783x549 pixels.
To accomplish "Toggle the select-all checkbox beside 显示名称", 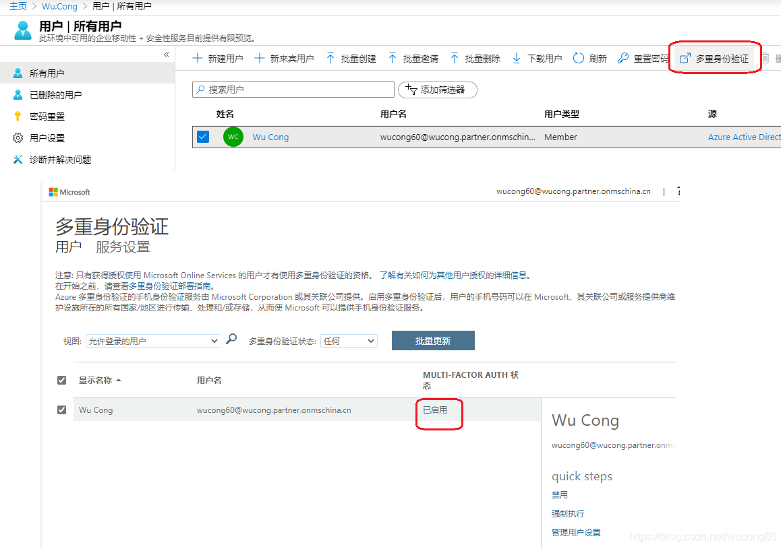I will (x=61, y=380).
